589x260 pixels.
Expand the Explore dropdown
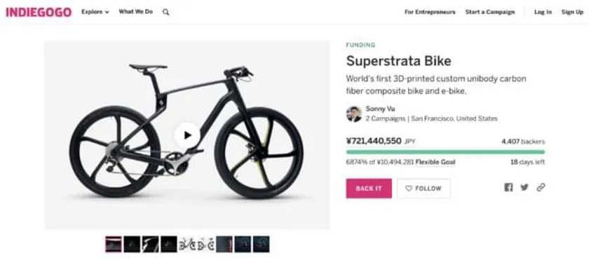point(95,12)
